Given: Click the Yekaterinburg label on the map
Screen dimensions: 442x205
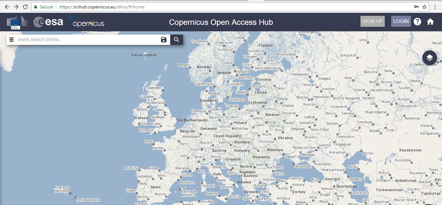Looking at the screenshot, I should click(x=381, y=90).
